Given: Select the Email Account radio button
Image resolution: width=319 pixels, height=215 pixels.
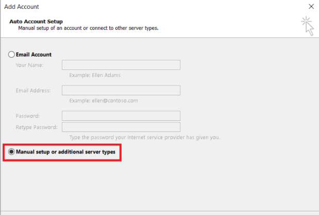Looking at the screenshot, I should click(x=11, y=54).
